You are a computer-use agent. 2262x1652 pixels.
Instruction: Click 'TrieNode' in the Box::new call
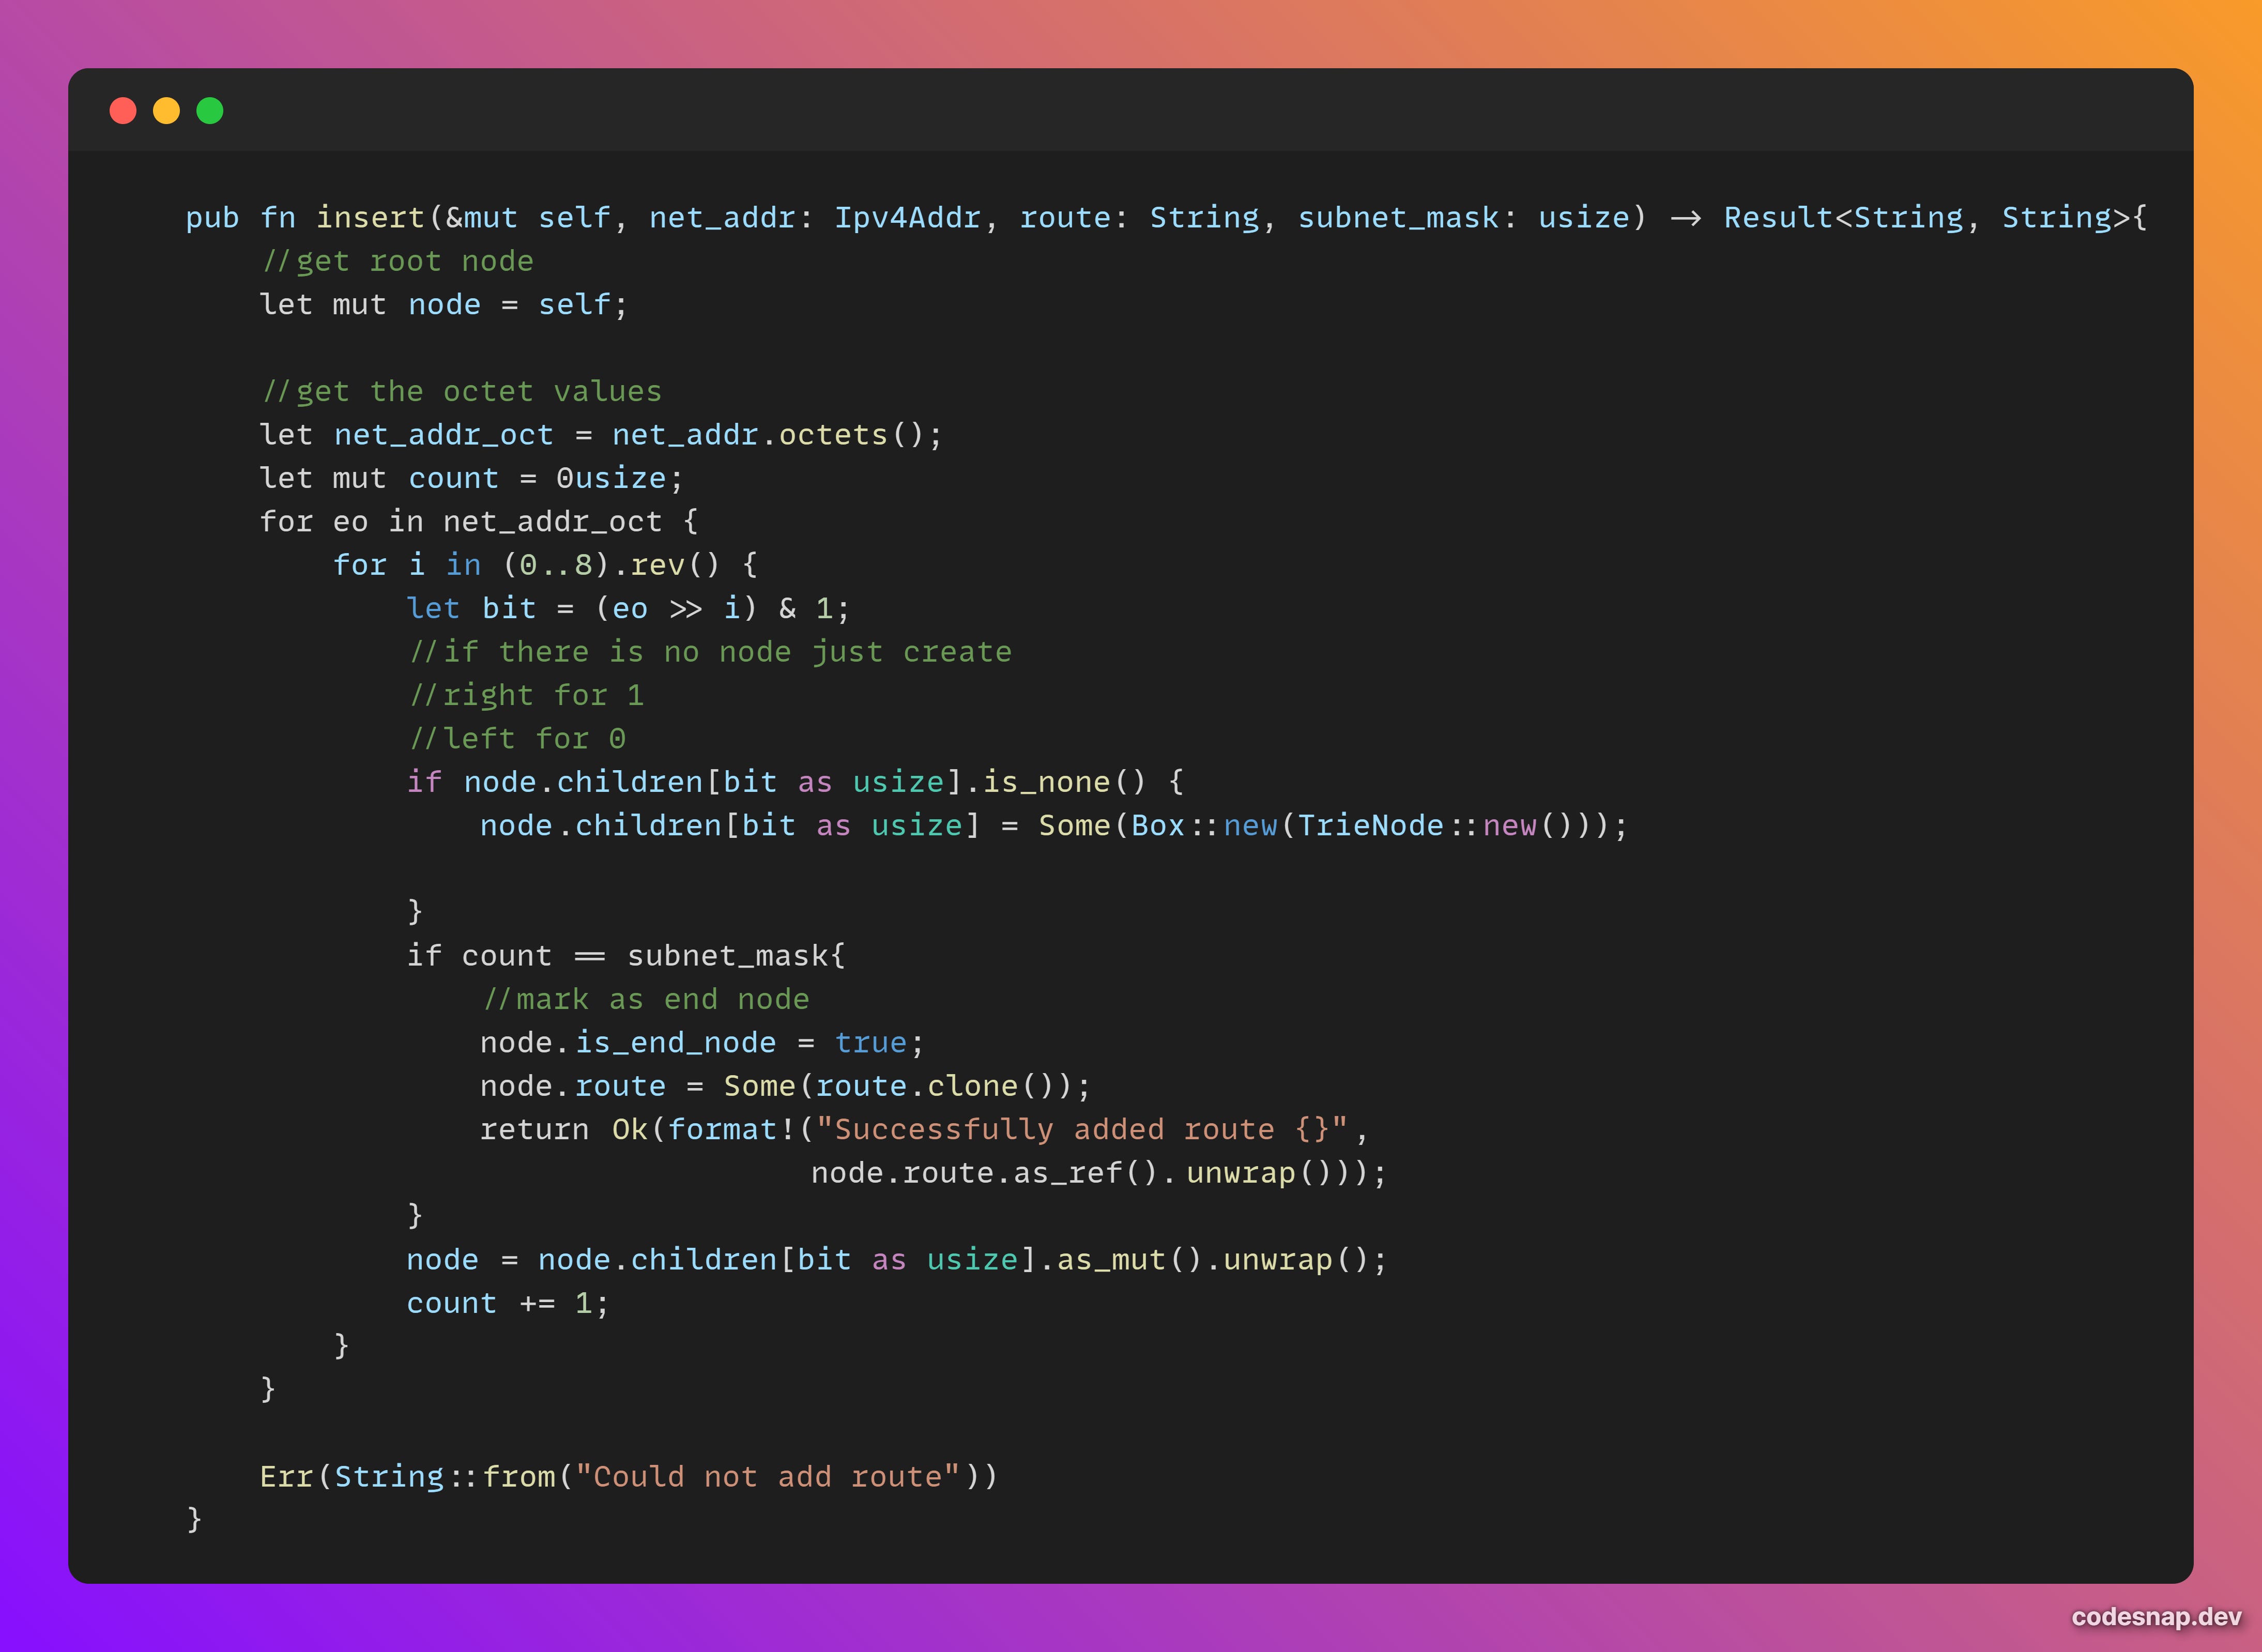click(x=1370, y=826)
